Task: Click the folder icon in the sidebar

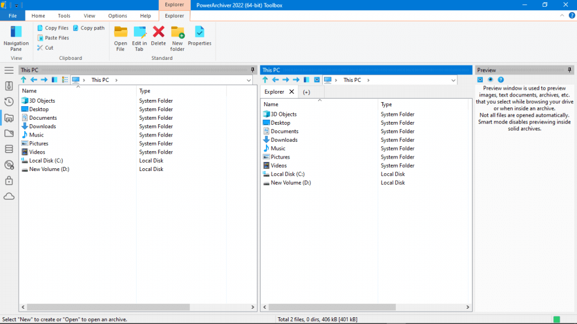Action: 9,133
